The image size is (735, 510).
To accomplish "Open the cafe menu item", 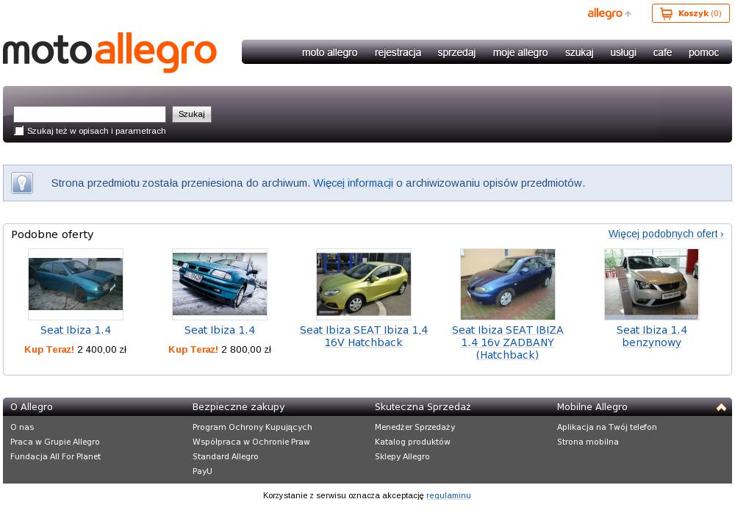I will pyautogui.click(x=662, y=52).
